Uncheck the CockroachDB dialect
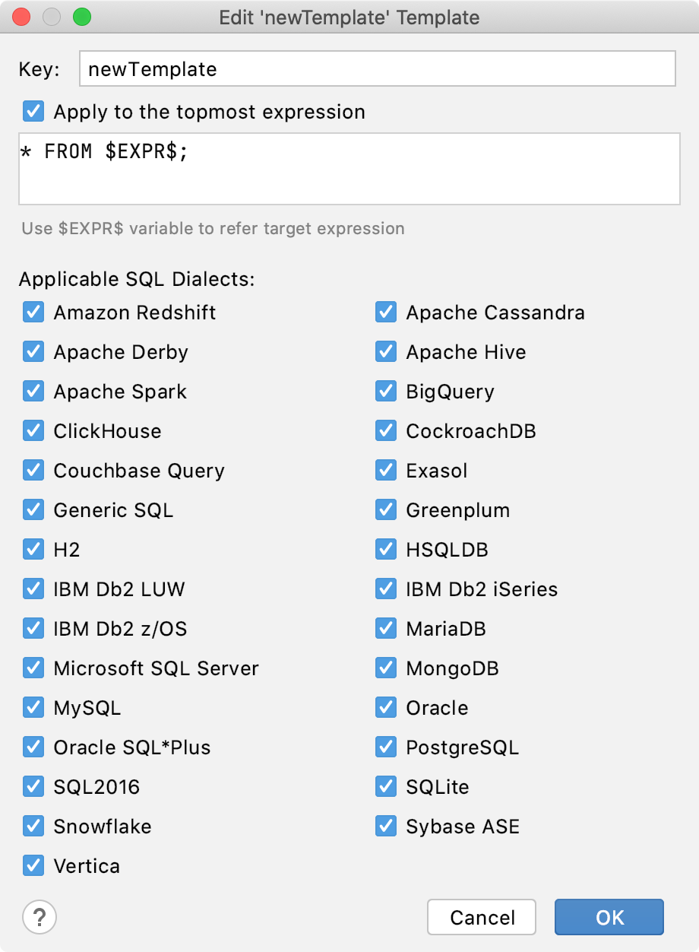 pos(385,430)
